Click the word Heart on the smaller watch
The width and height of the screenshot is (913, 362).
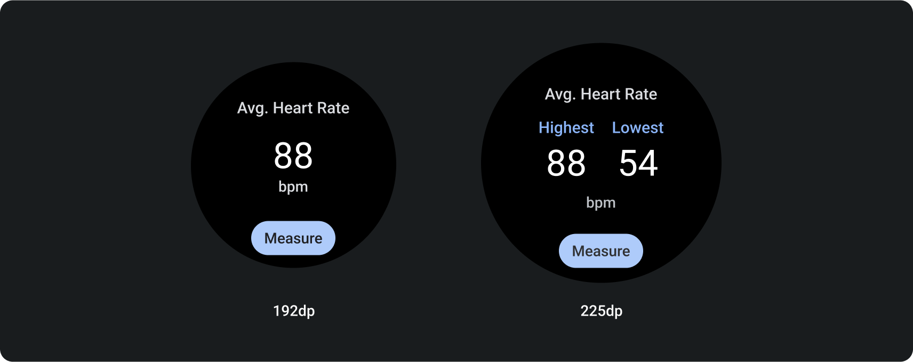[292, 108]
